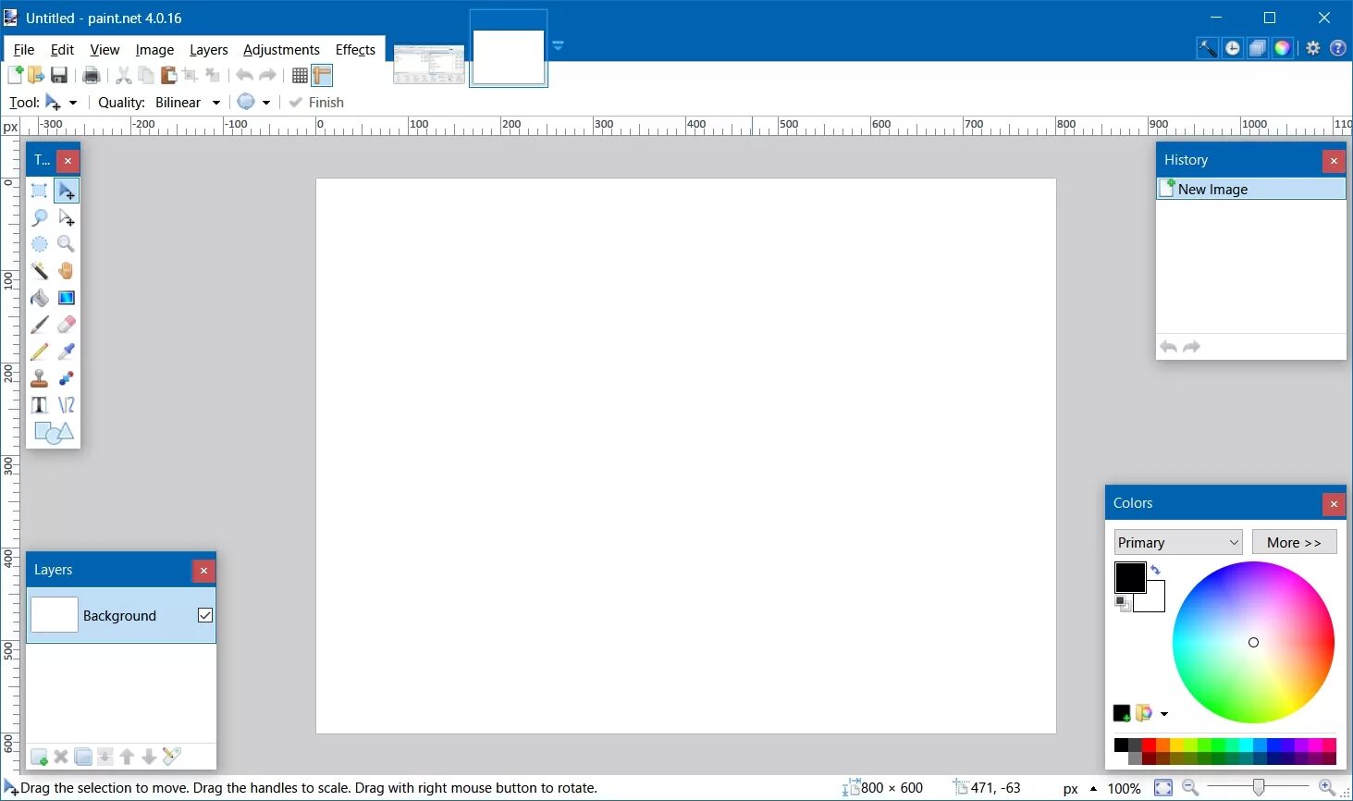Viewport: 1353px width, 801px height.
Task: Click the primary black color swatch
Action: [x=1129, y=577]
